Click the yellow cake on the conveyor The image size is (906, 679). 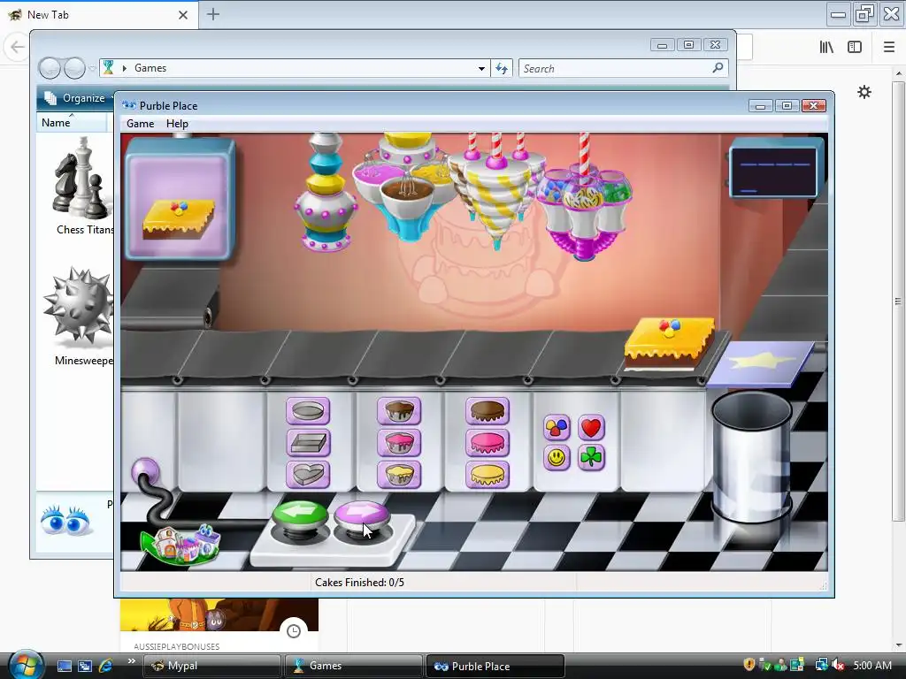click(x=669, y=343)
